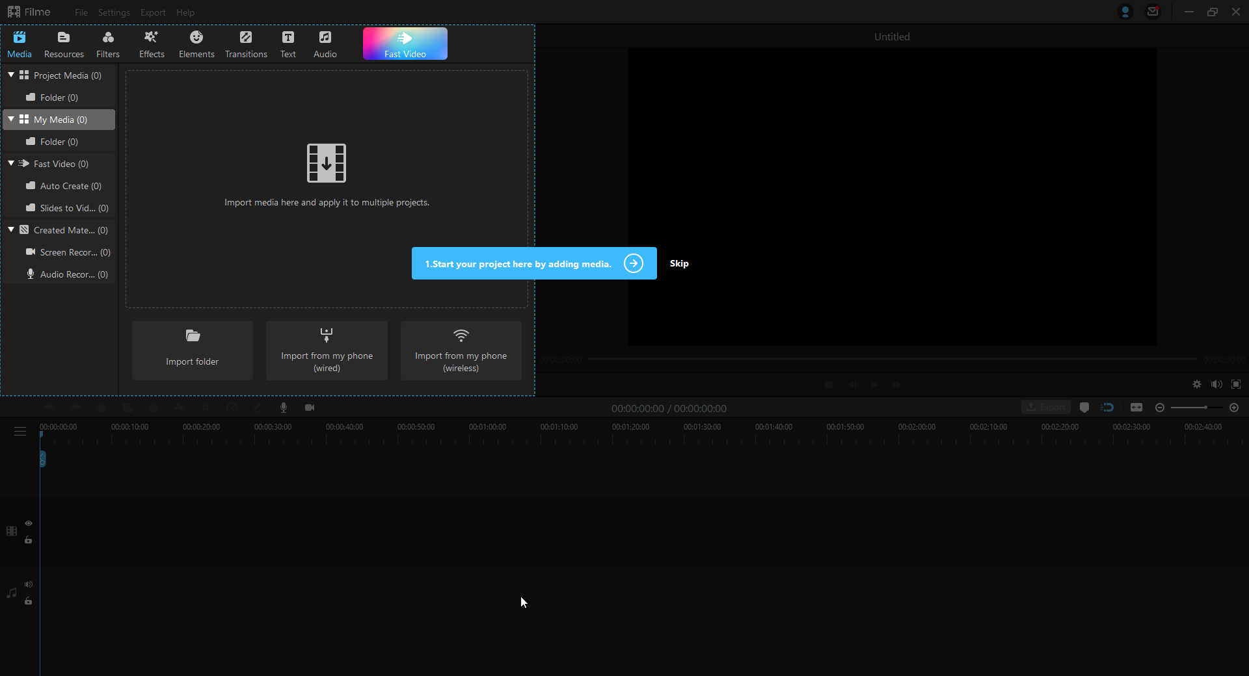Open preview settings with the gear icon

pyautogui.click(x=1197, y=384)
